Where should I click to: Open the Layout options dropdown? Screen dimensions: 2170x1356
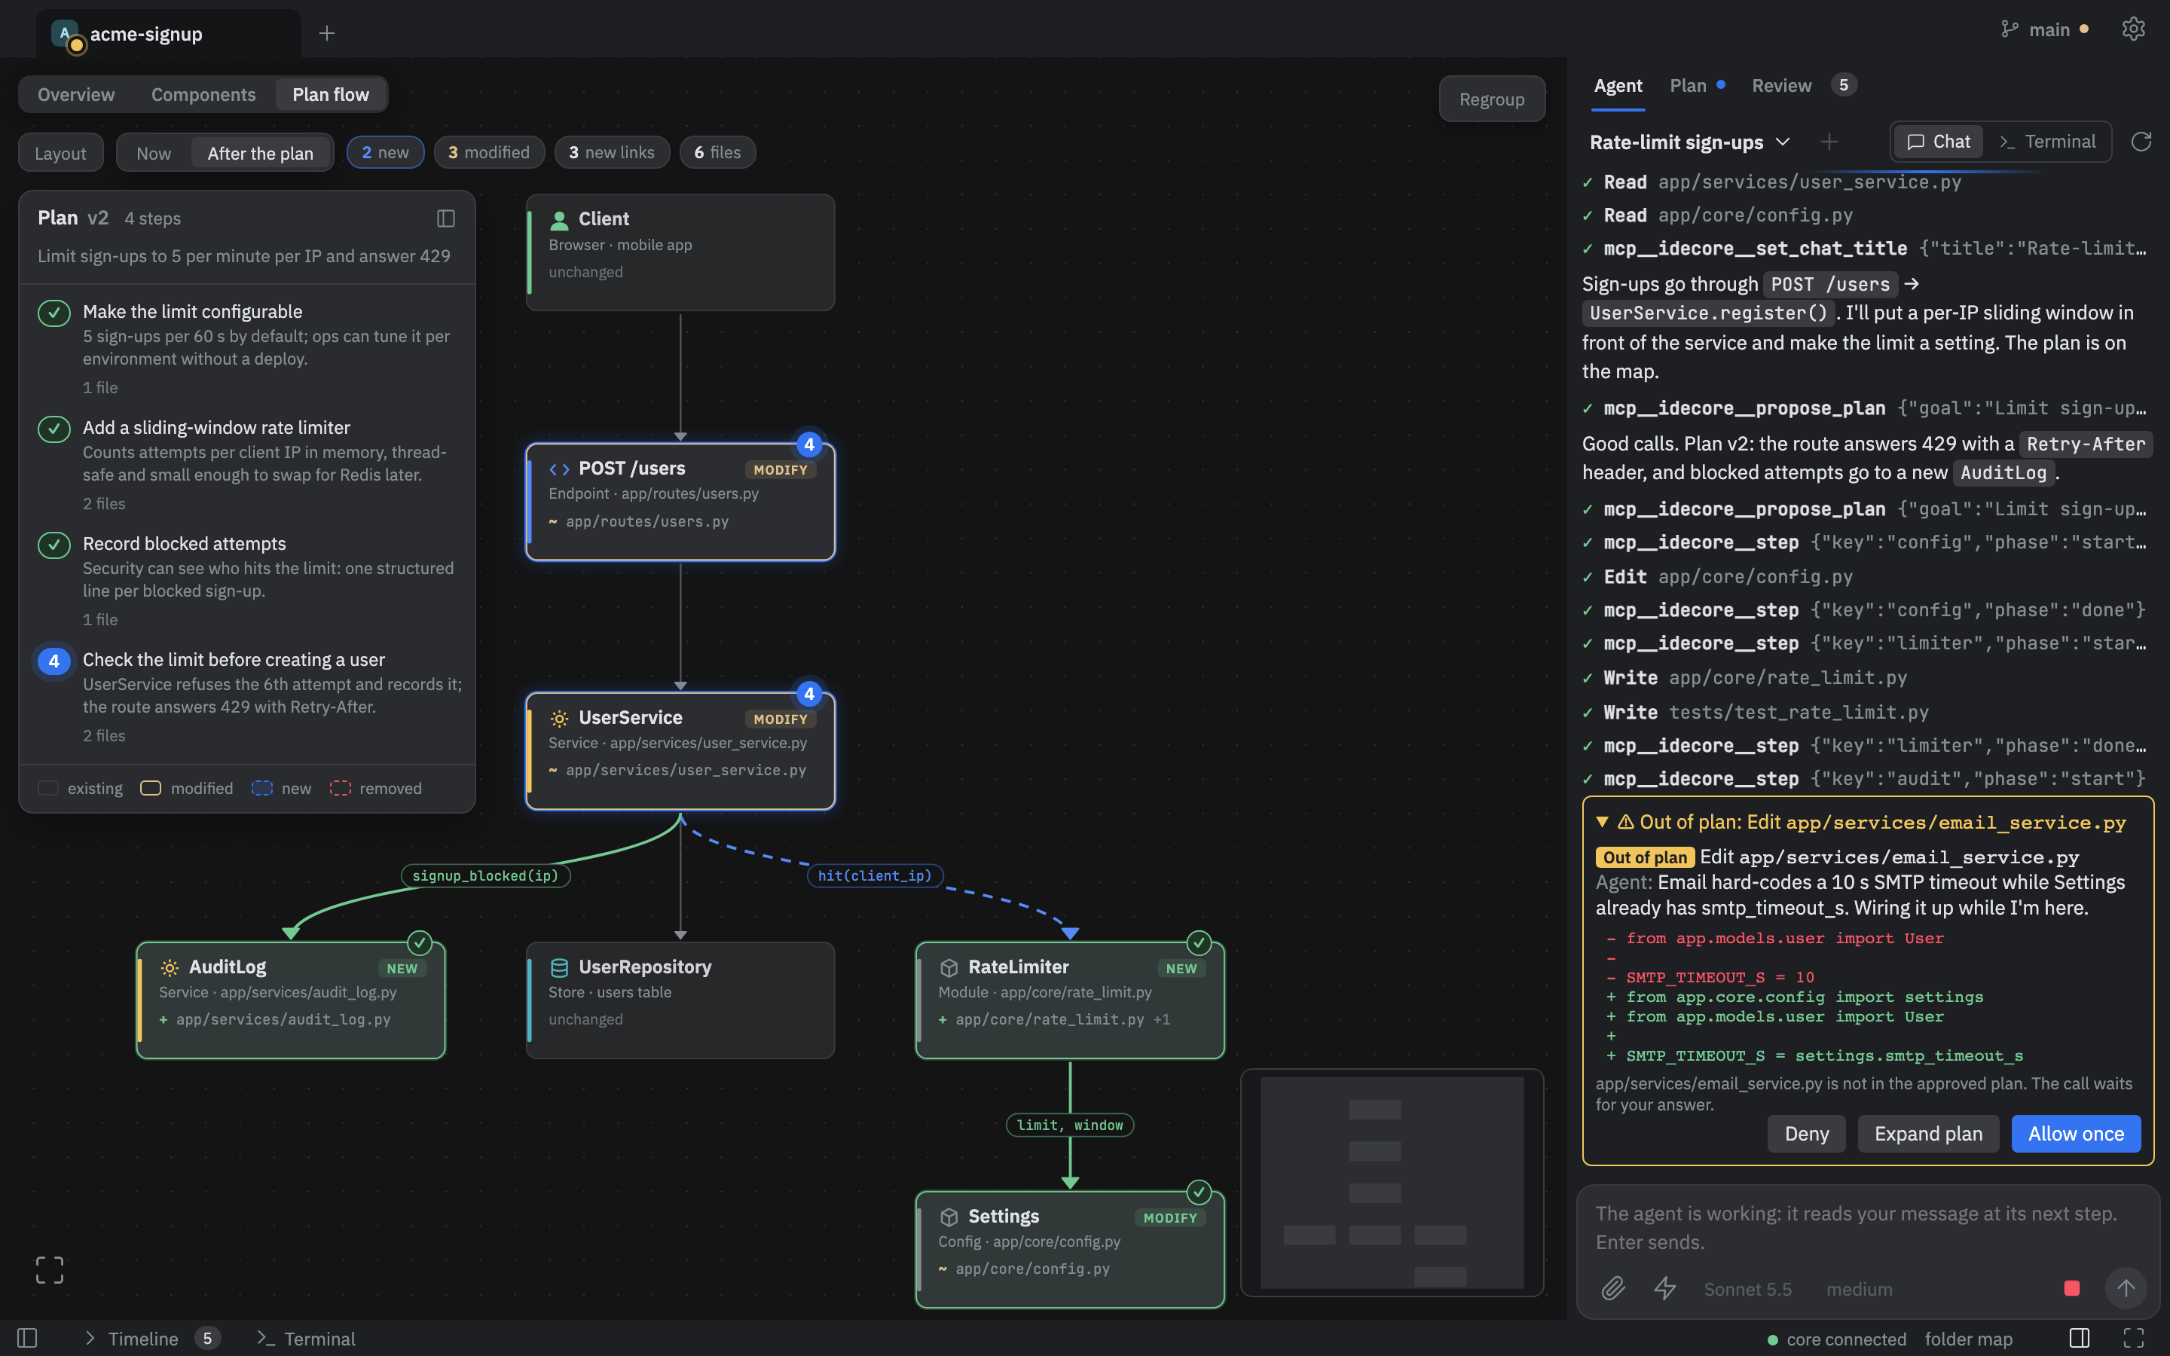[x=61, y=152]
